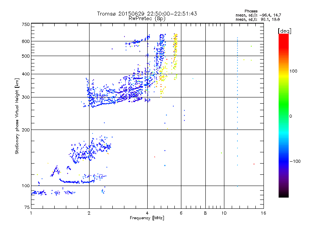Click the phase colorbar gradient
Screen dimensions: 310x232
(x=284, y=116)
